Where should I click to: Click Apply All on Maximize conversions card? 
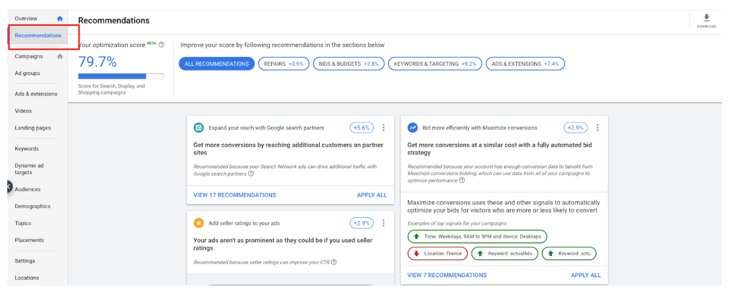(x=585, y=275)
